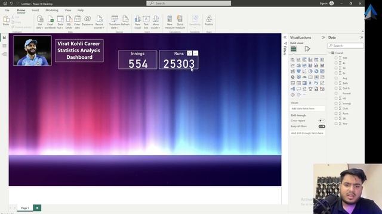Check the Avg field checkbox
The height and width of the screenshot is (214, 382).
[x=336, y=78]
